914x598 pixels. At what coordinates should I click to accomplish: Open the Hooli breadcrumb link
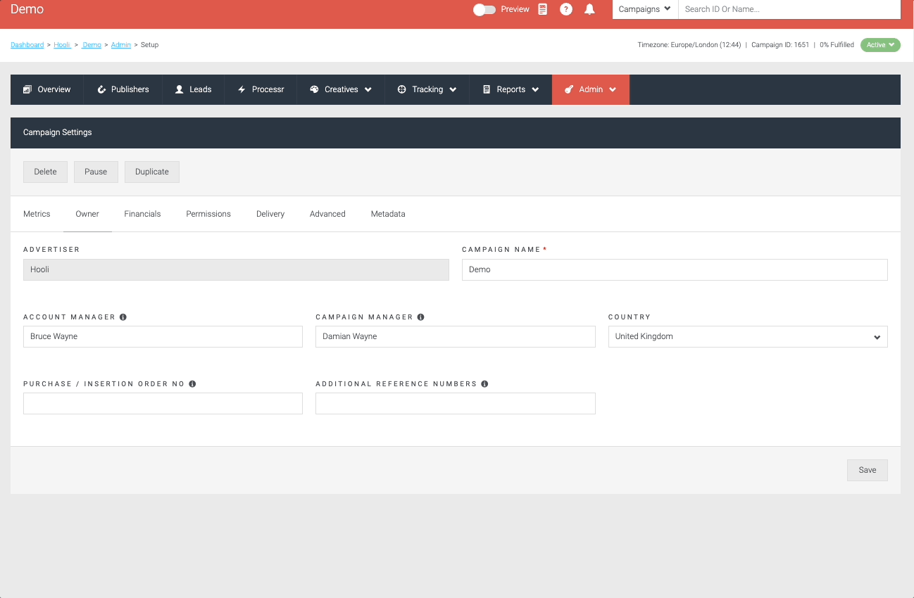click(62, 45)
